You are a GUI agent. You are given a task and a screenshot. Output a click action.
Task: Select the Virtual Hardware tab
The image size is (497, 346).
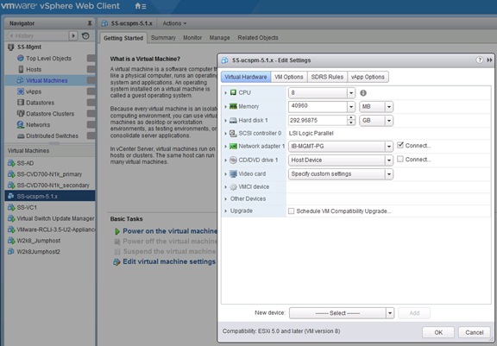tap(246, 77)
